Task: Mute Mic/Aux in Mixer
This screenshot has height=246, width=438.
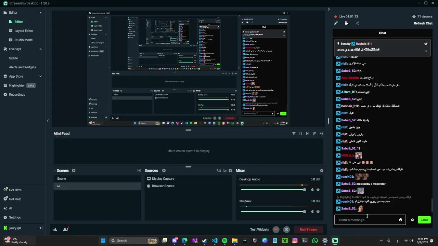Action: (312, 211)
